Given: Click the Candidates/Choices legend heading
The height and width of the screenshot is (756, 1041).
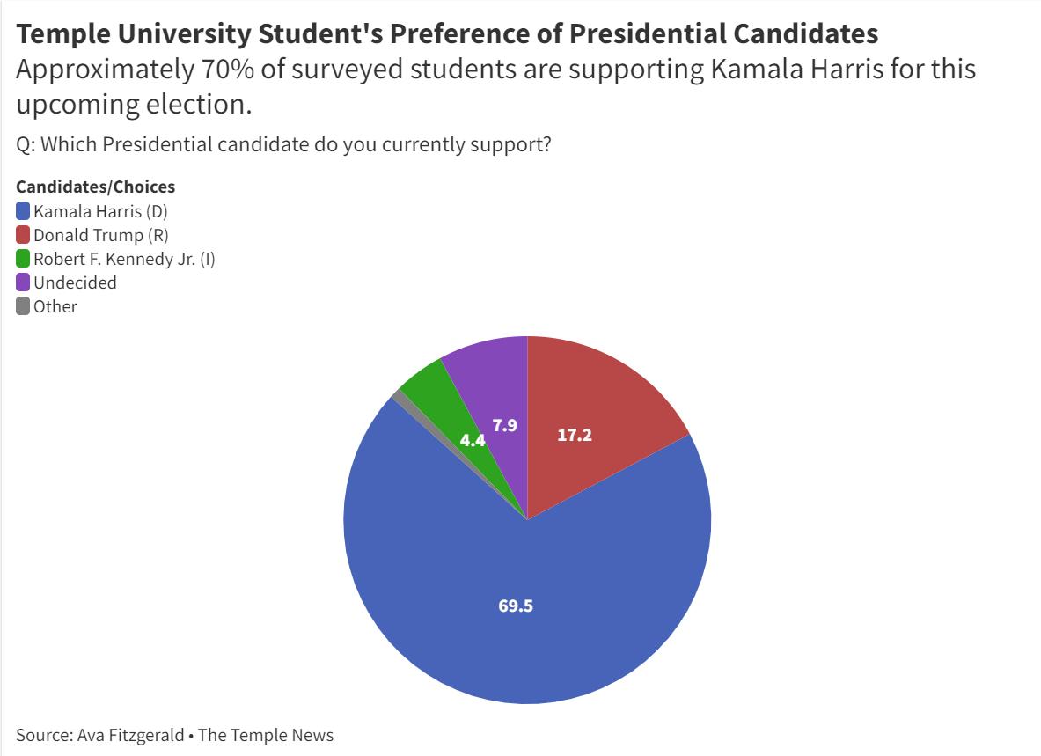Looking at the screenshot, I should [x=96, y=187].
